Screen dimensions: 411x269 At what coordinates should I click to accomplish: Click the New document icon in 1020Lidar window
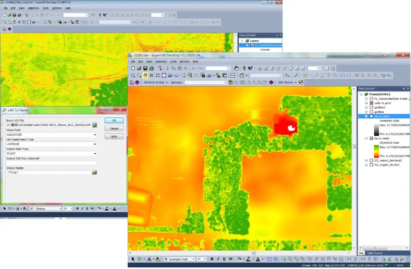coord(133,69)
